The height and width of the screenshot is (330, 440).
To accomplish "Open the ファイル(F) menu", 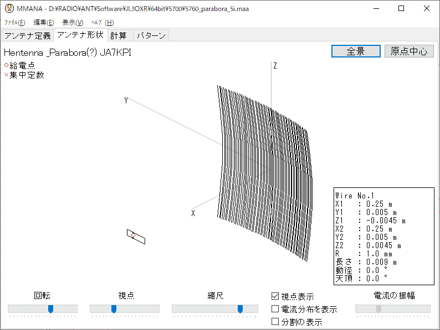I will [15, 23].
